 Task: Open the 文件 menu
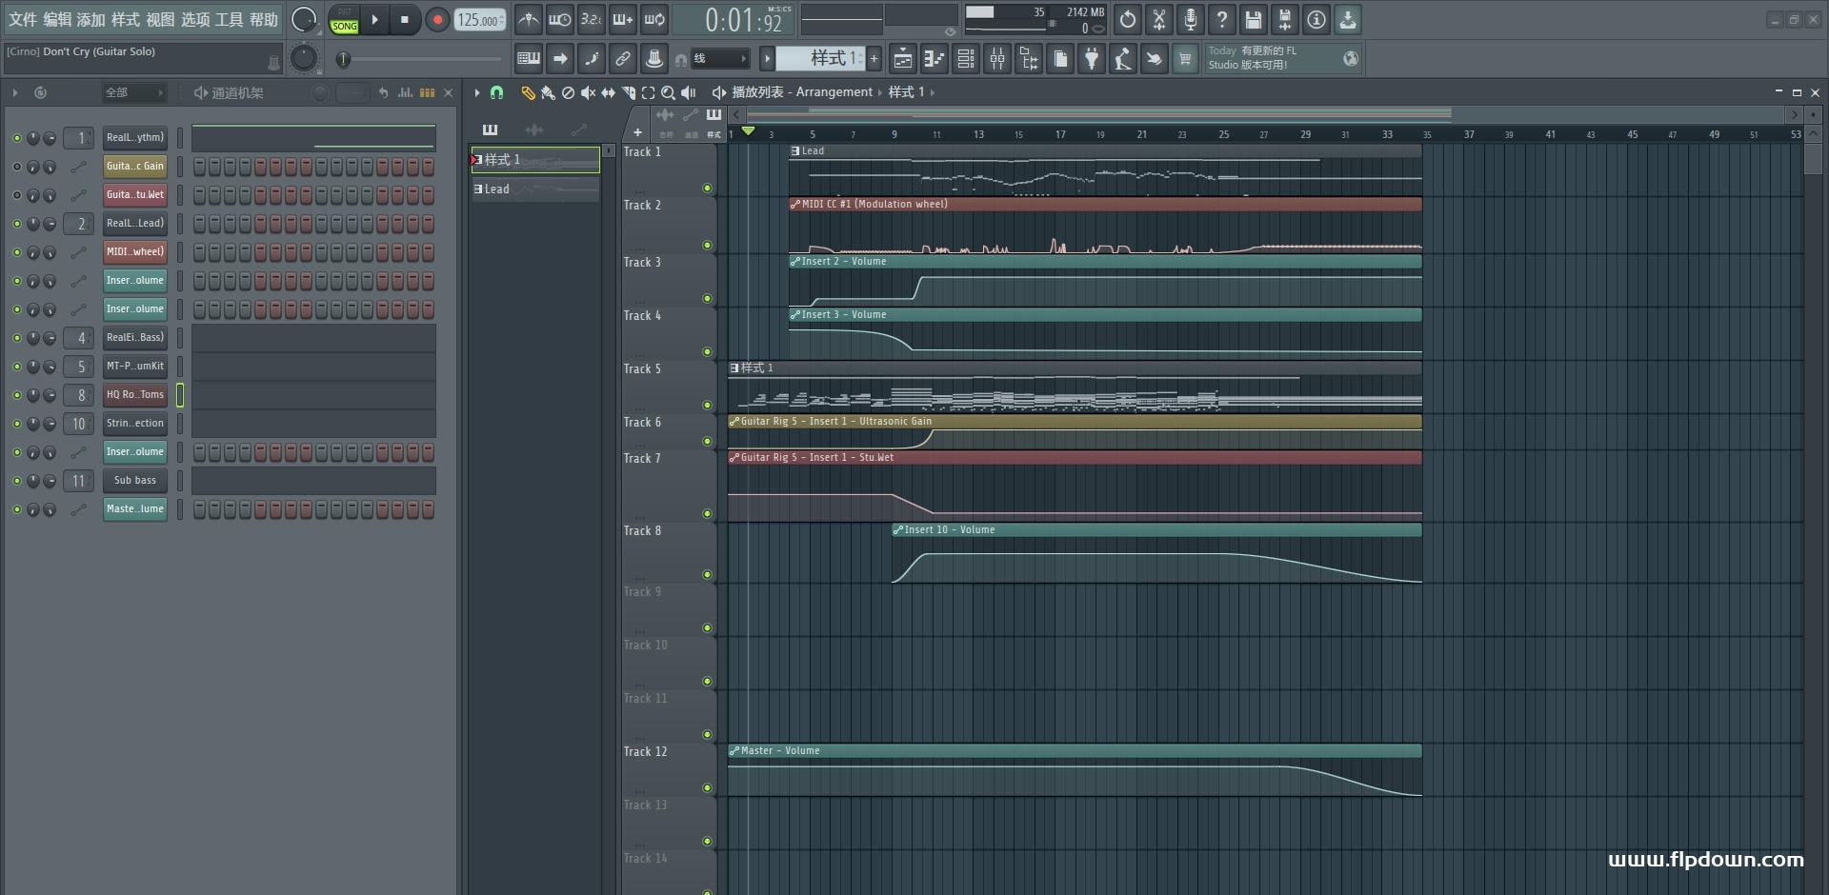[x=23, y=20]
